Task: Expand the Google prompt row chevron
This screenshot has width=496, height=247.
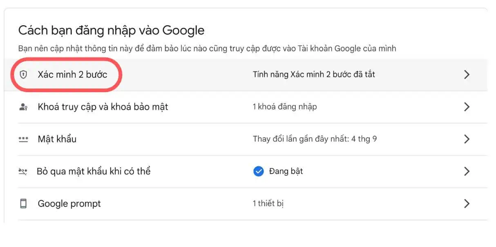Action: 467,203
